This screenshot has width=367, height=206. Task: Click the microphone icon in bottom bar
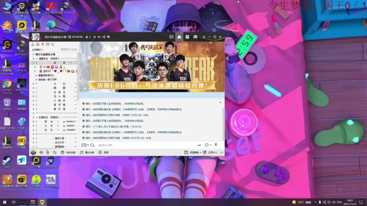(x=48, y=152)
